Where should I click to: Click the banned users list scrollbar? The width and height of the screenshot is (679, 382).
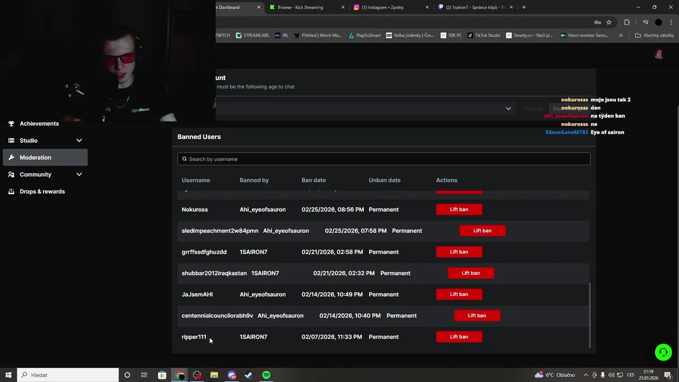[590, 315]
